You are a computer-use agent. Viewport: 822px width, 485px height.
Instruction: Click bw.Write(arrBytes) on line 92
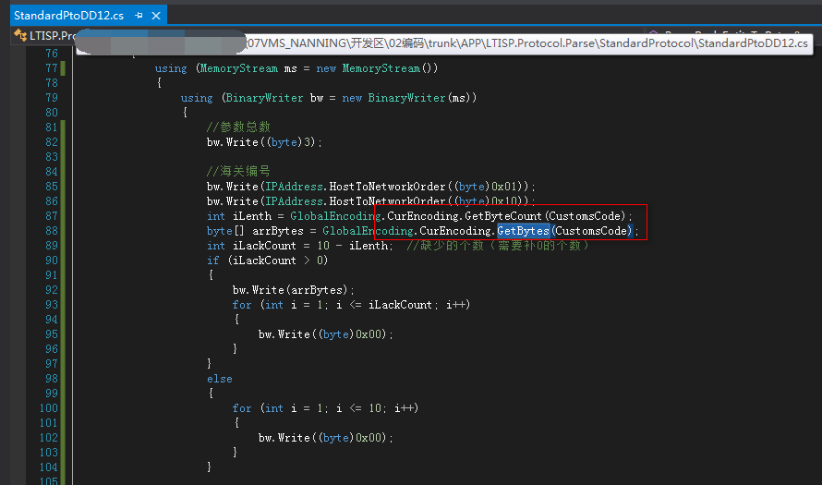click(x=294, y=290)
